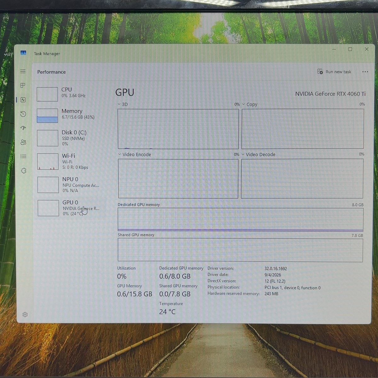The image size is (378, 378).
Task: Select the GPU 0 thumbnail
Action: (x=49, y=208)
